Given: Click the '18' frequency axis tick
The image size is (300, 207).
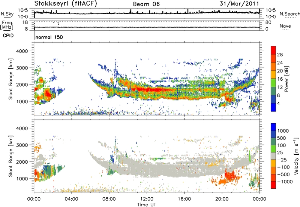Looking at the screenshot, I should [25, 22].
